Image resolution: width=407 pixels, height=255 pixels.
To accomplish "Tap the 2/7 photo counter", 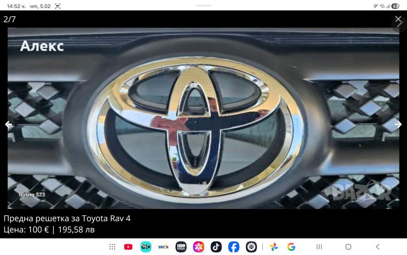I will click(10, 19).
